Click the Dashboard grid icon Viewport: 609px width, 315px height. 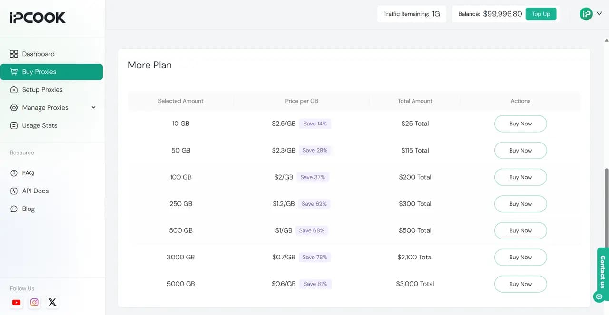(14, 54)
